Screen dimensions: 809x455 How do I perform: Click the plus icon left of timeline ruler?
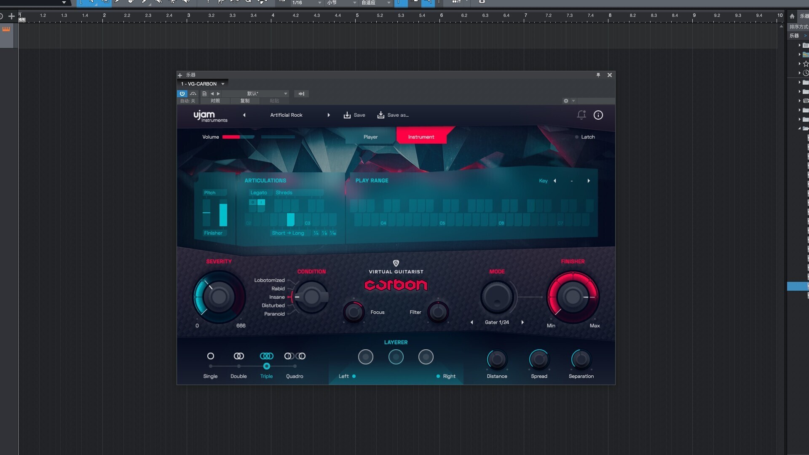pos(11,16)
